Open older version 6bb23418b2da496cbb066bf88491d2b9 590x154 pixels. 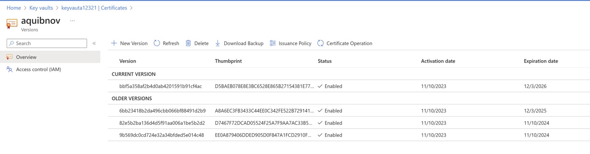[x=163, y=110]
